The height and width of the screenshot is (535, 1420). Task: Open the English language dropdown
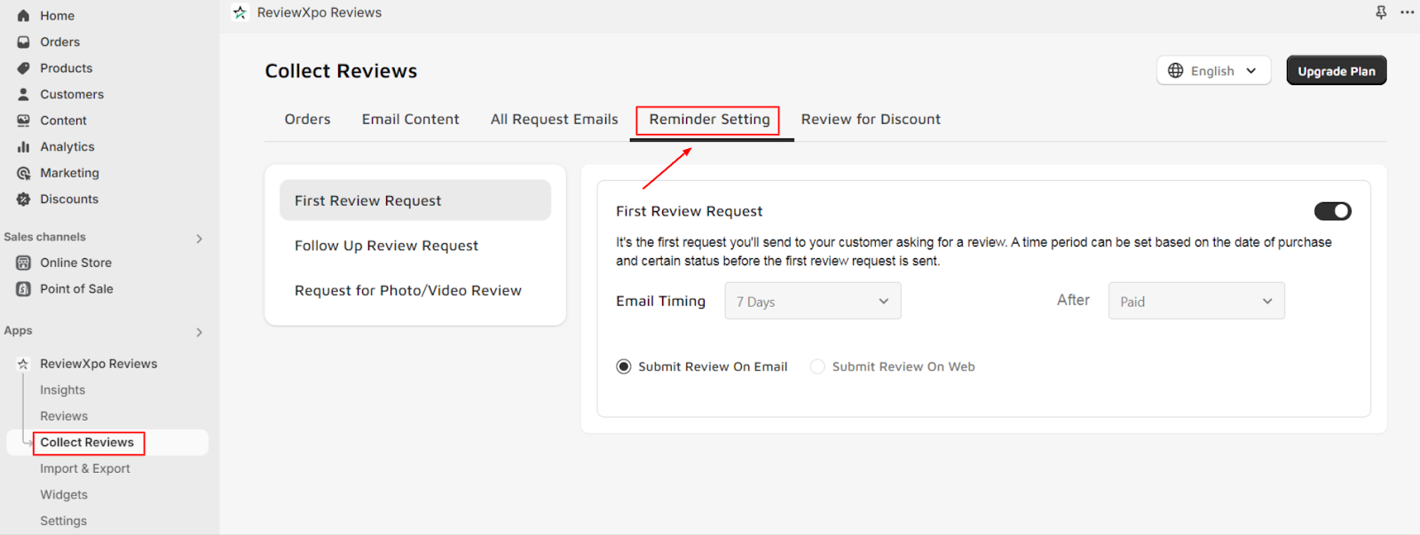[x=1214, y=70]
